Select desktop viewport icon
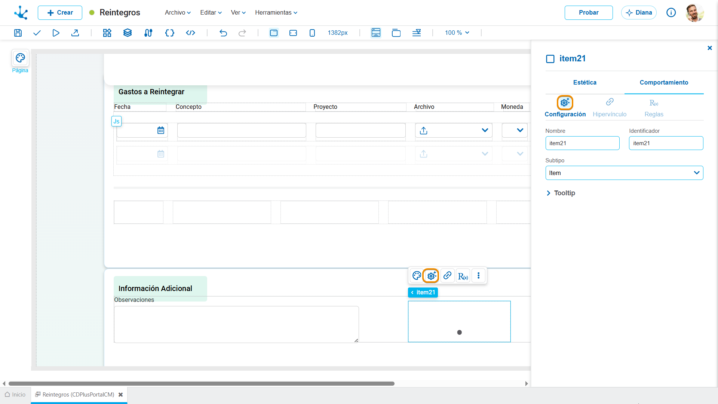Viewport: 718px width, 404px height. click(x=274, y=33)
